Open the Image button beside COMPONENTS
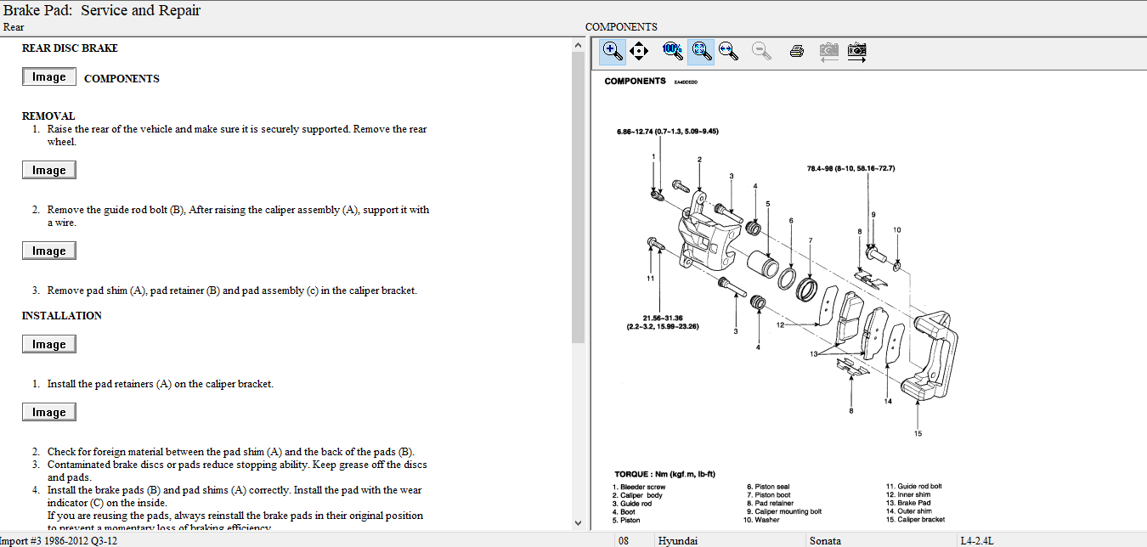This screenshot has width=1147, height=547. (x=49, y=77)
